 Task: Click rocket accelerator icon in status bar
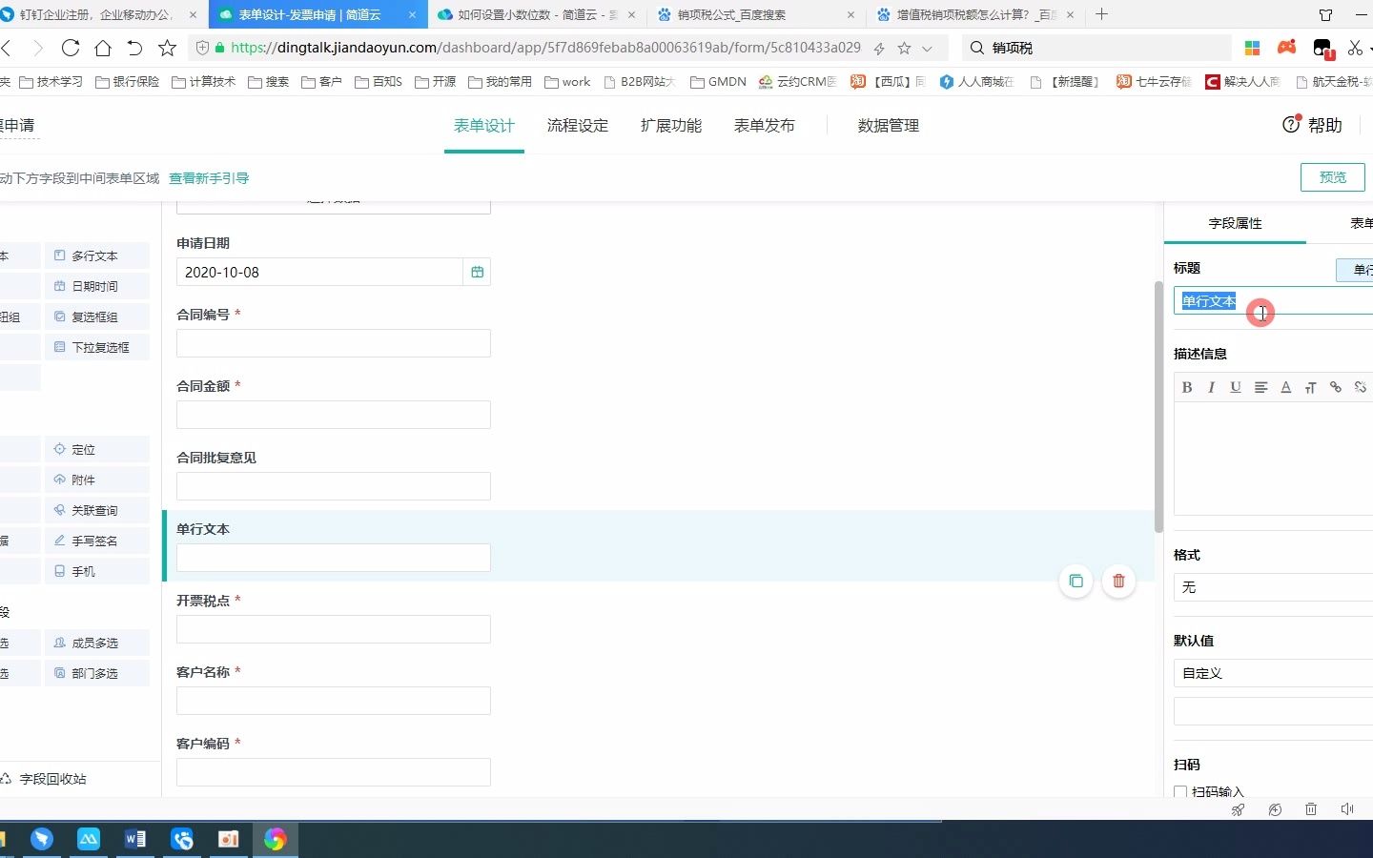click(1238, 809)
